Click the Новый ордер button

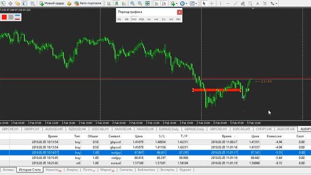52,3
